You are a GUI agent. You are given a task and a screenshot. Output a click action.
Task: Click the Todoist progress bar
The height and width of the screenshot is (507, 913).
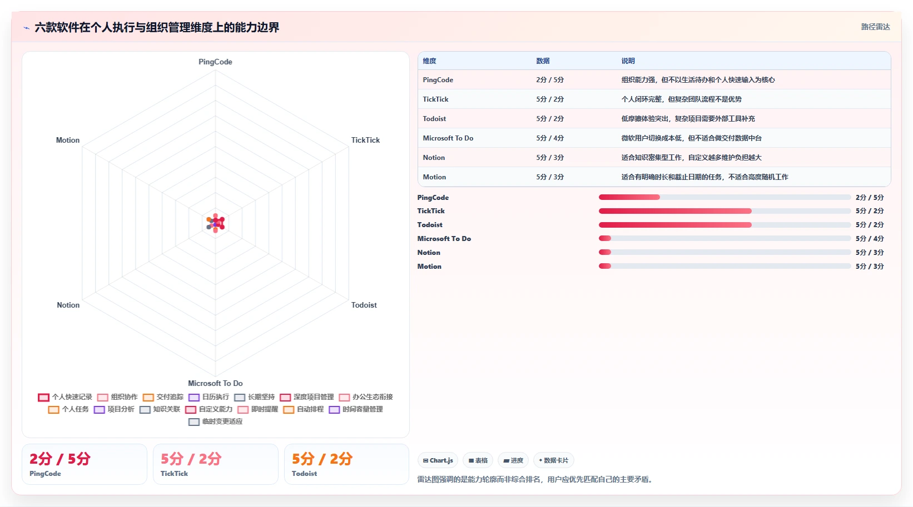[725, 225]
